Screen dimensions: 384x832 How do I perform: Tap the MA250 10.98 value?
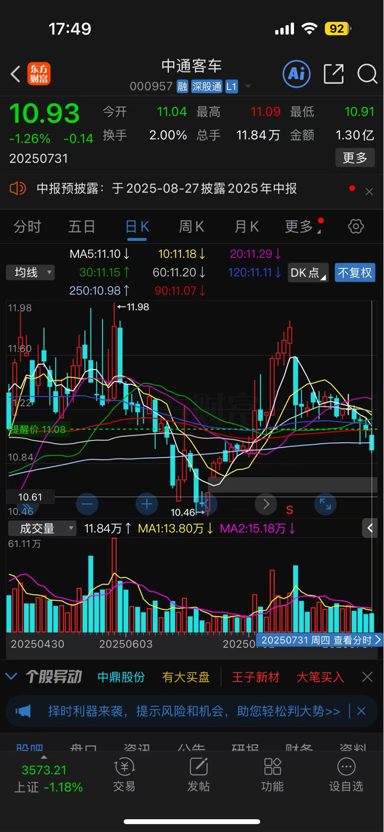pyautogui.click(x=100, y=290)
